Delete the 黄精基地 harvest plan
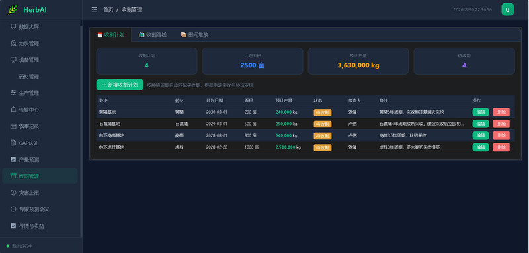529x253 pixels. pyautogui.click(x=501, y=112)
